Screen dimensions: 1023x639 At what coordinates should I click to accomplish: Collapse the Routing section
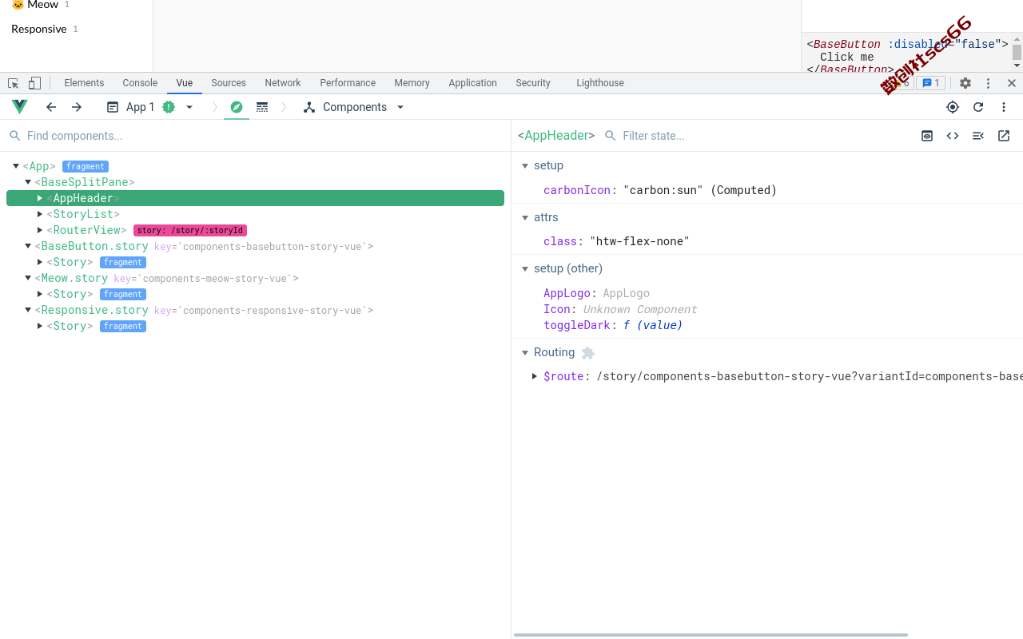[525, 353]
